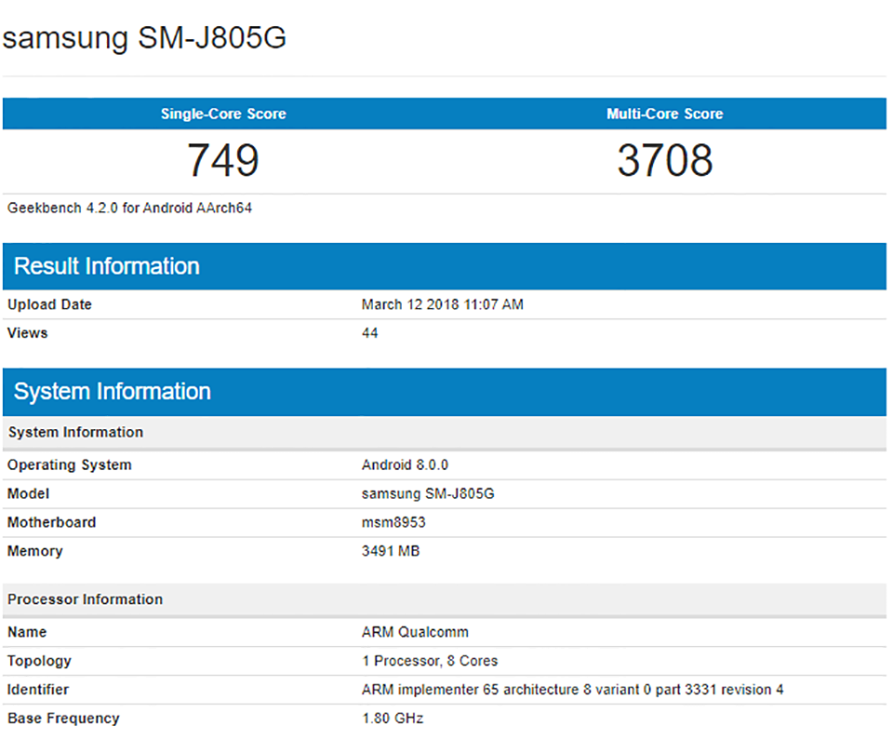Viewport: 893px width, 753px height.
Task: Select the ARM Qualcomm processor name
Action: [415, 632]
